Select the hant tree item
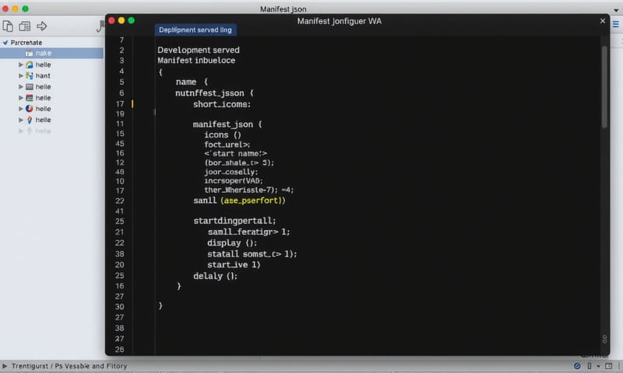This screenshot has height=373, width=623. click(x=43, y=75)
